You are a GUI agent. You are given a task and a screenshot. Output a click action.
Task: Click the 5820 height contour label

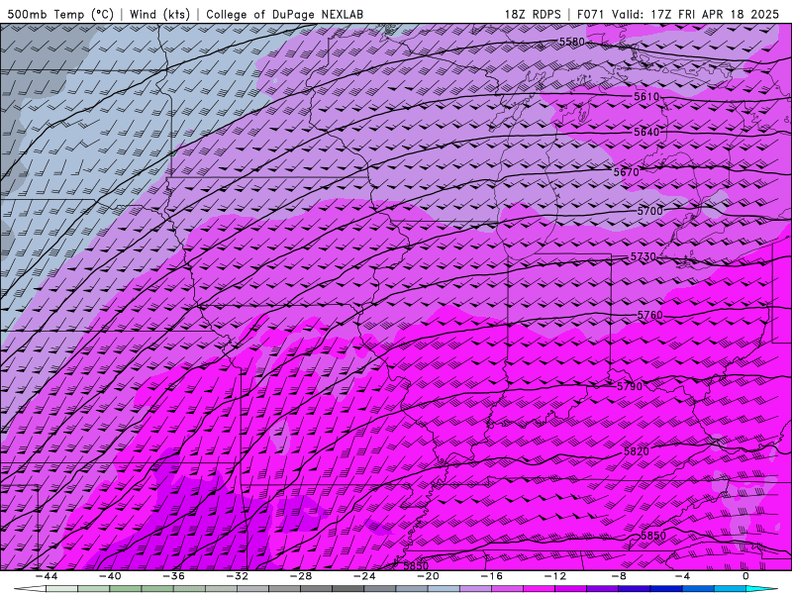pos(637,451)
